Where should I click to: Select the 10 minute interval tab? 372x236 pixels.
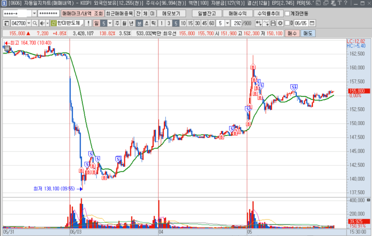click(183, 23)
